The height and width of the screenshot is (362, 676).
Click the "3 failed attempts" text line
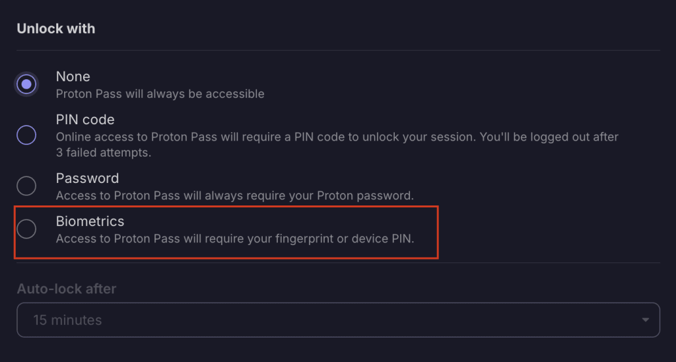pyautogui.click(x=104, y=153)
